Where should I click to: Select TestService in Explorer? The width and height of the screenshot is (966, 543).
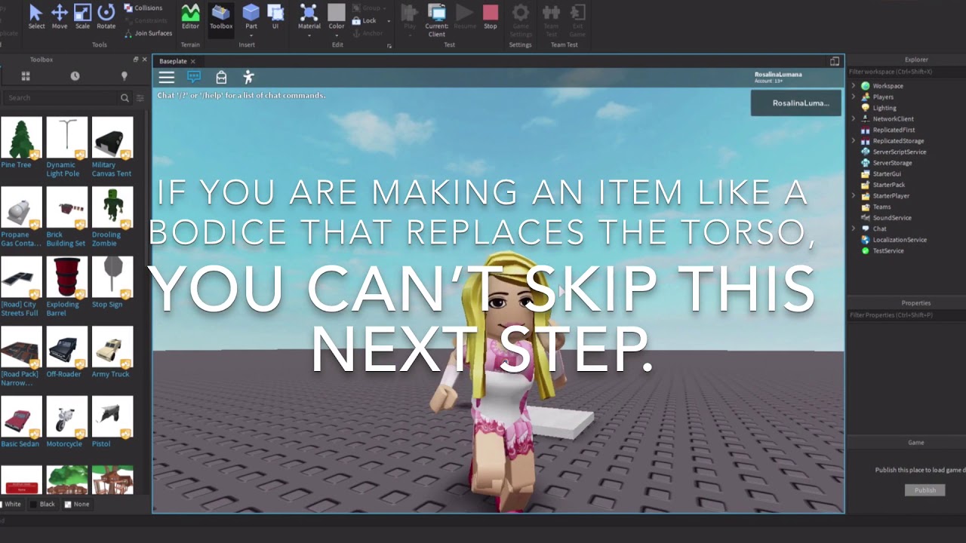(x=888, y=250)
